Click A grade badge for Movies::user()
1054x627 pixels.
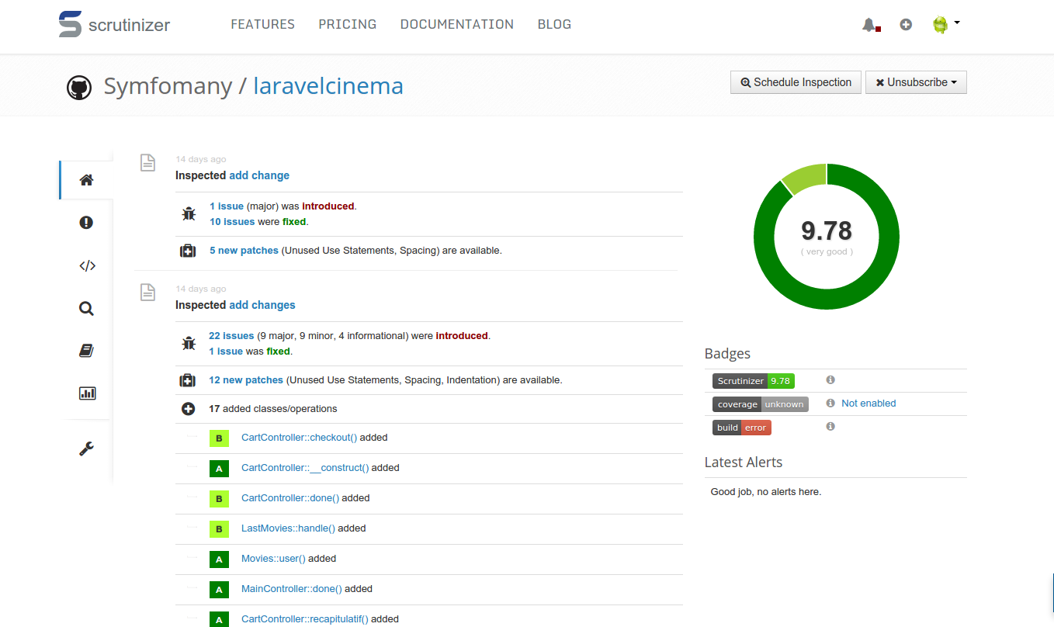click(x=219, y=559)
